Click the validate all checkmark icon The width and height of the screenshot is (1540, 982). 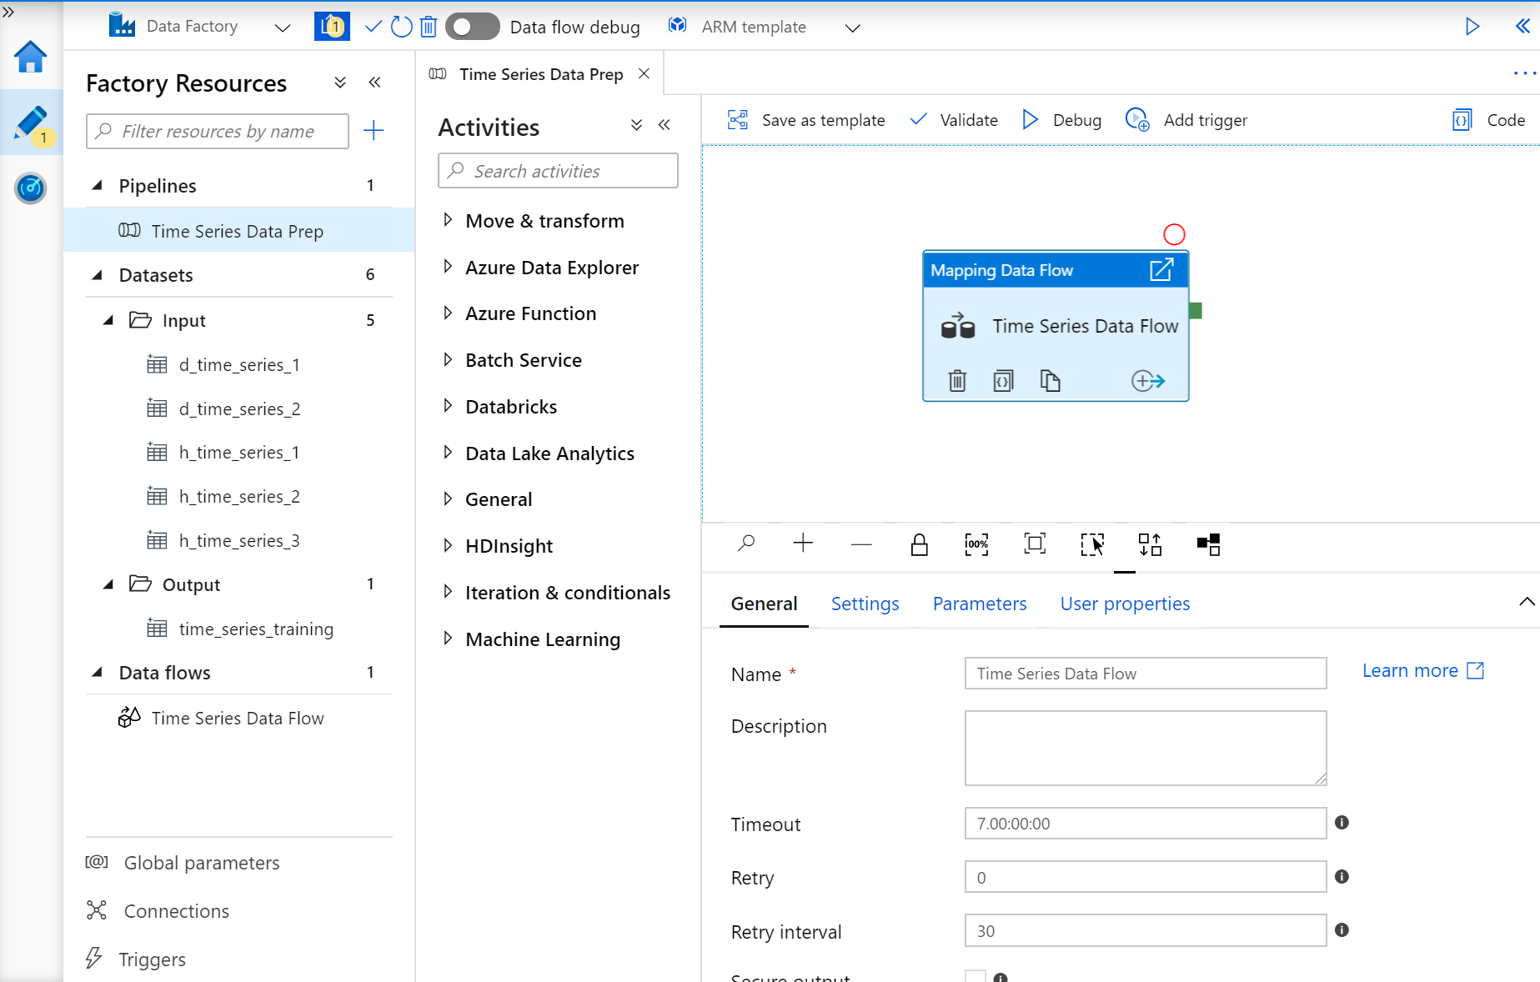pyautogui.click(x=374, y=27)
